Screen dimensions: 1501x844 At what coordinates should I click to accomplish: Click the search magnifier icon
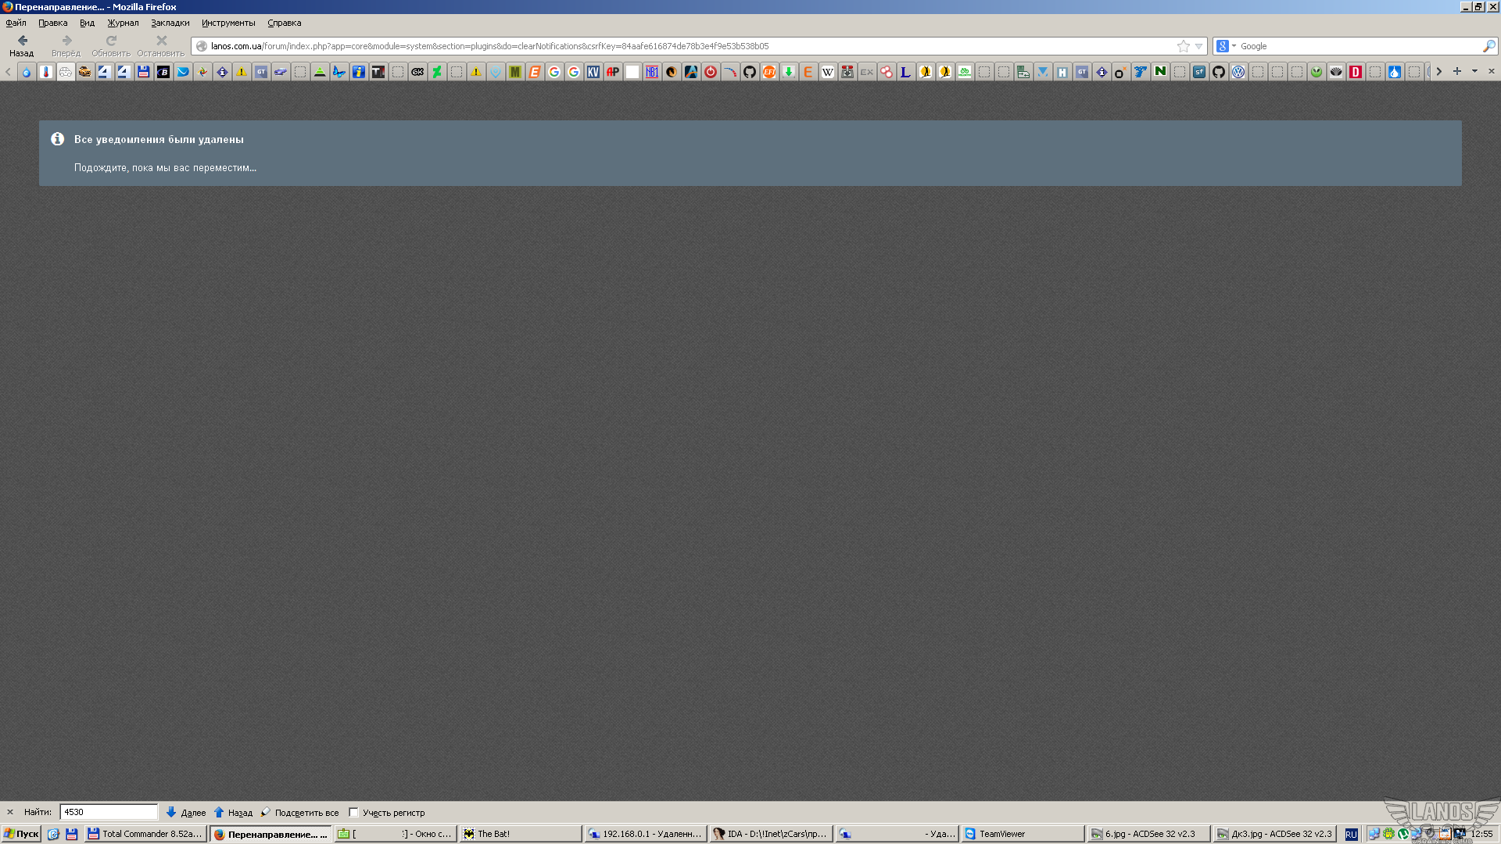[x=1488, y=46]
